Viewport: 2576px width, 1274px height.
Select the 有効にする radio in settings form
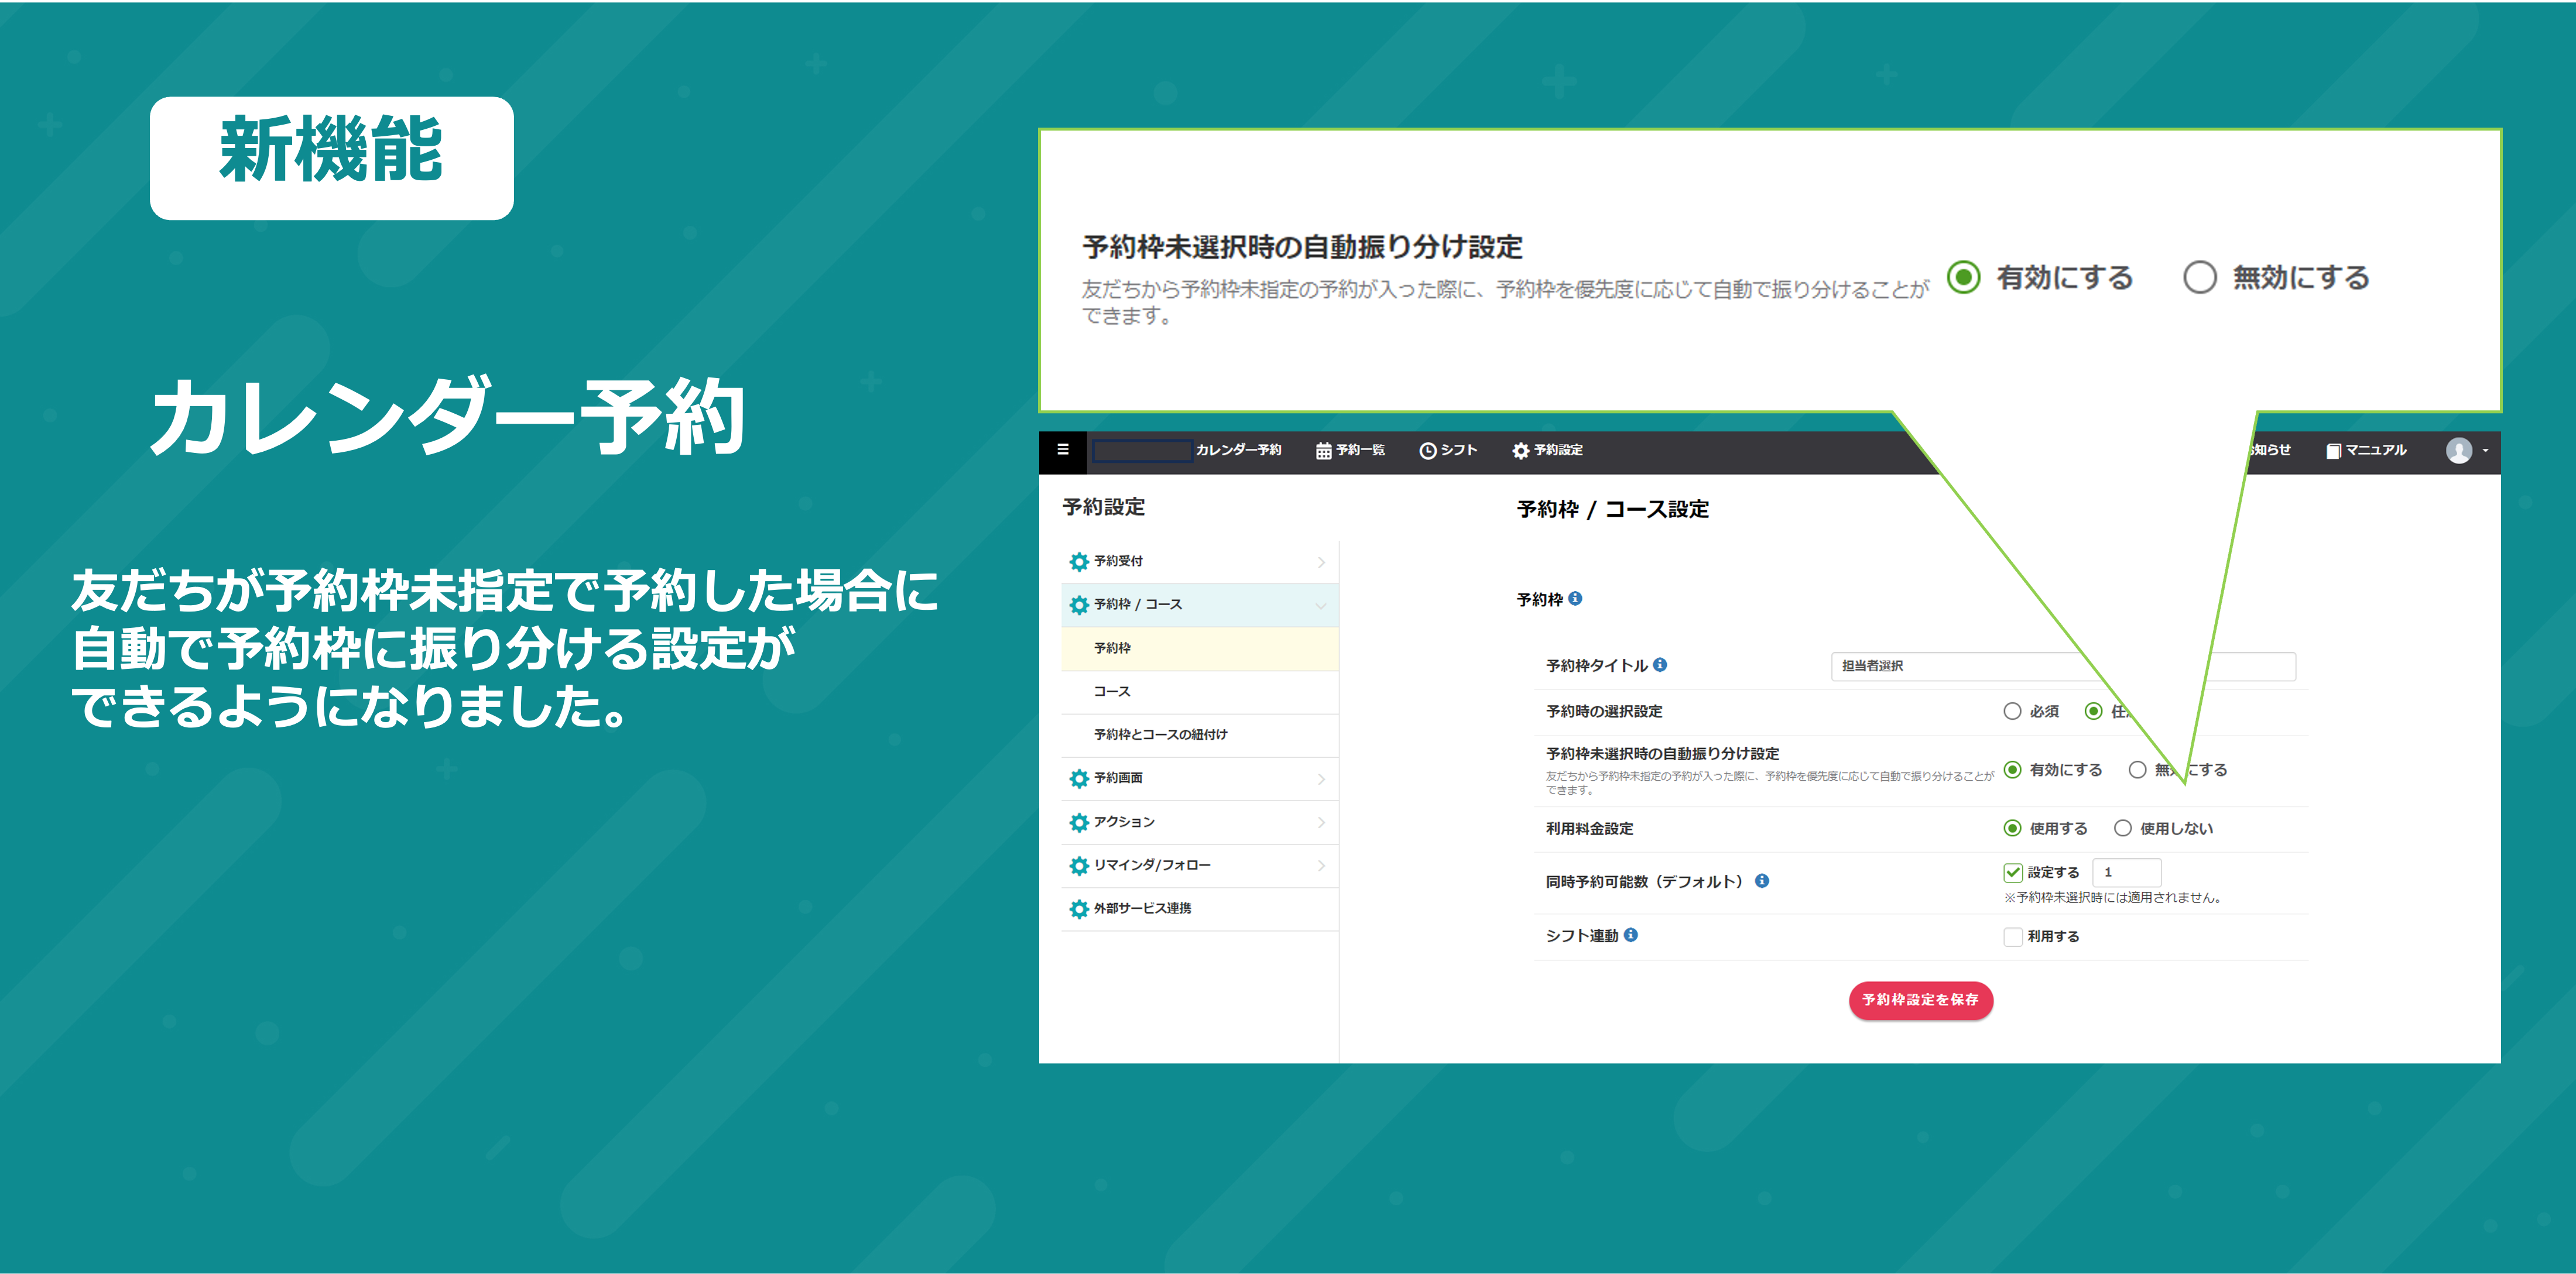[2013, 770]
